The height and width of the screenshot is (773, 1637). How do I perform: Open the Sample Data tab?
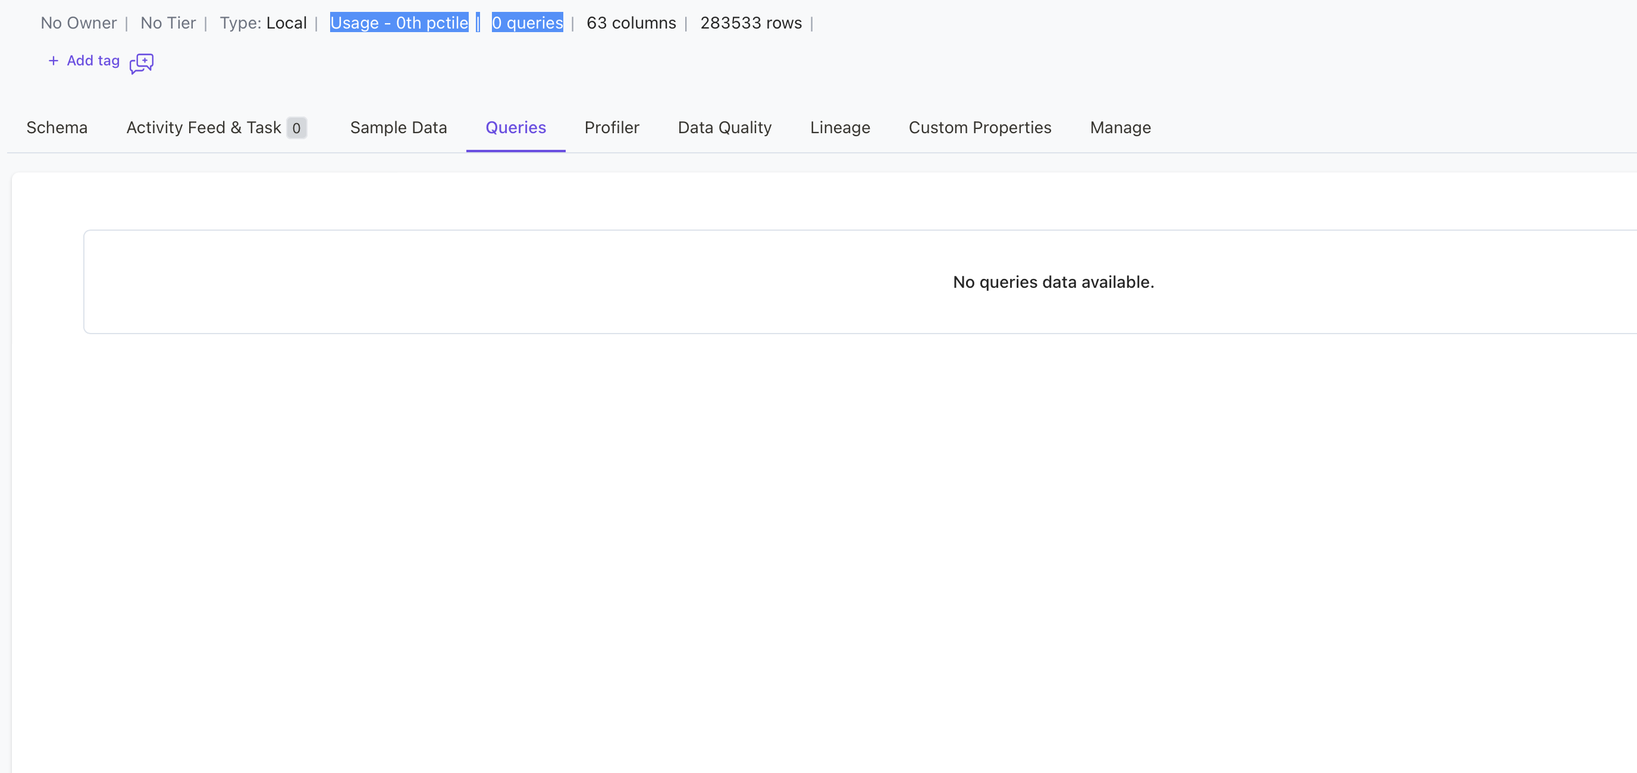tap(399, 128)
